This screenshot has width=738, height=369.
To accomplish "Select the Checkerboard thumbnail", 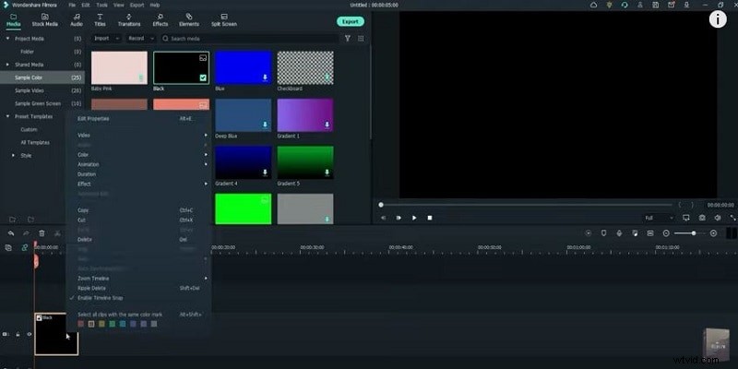I will click(x=305, y=67).
